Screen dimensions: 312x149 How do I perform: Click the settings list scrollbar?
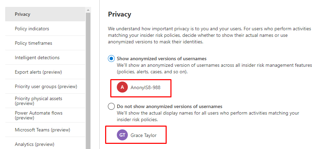[x=88, y=79]
